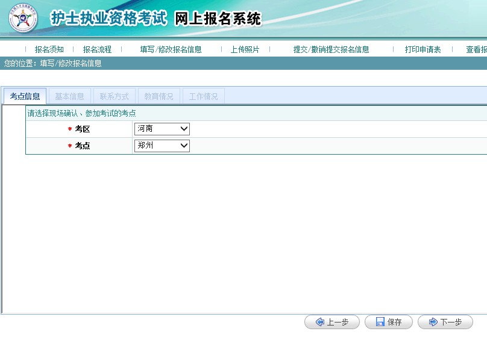Click 提交/撤销提交报名信息 in the navigation
Viewport: 487px width, 352px height.
coord(331,49)
